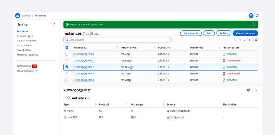This screenshot has width=275, height=135.
Task: Collapse the Service side navigation chevron
Action: click(54, 24)
